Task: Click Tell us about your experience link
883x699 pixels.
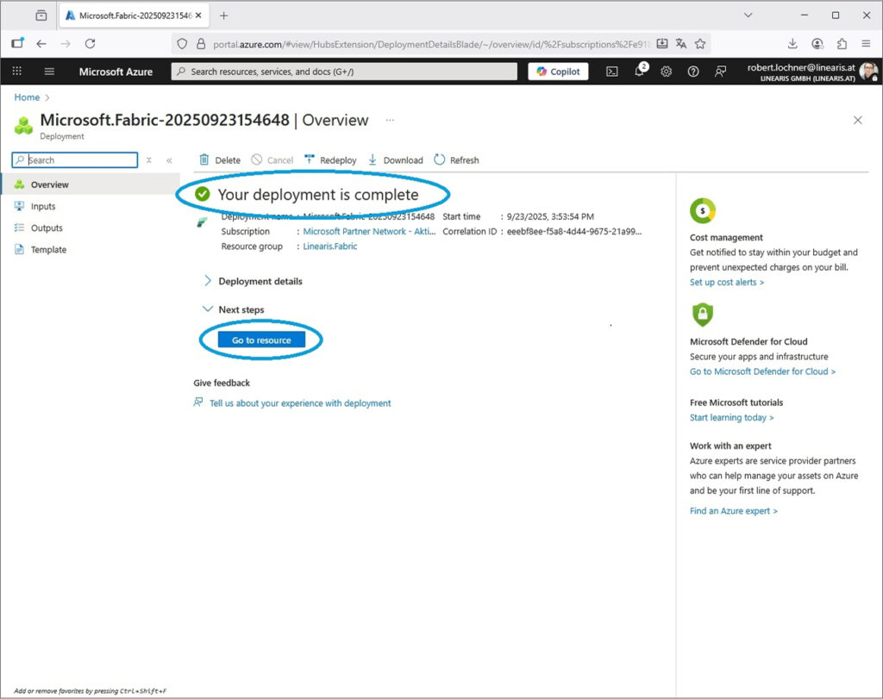Action: pyautogui.click(x=299, y=403)
